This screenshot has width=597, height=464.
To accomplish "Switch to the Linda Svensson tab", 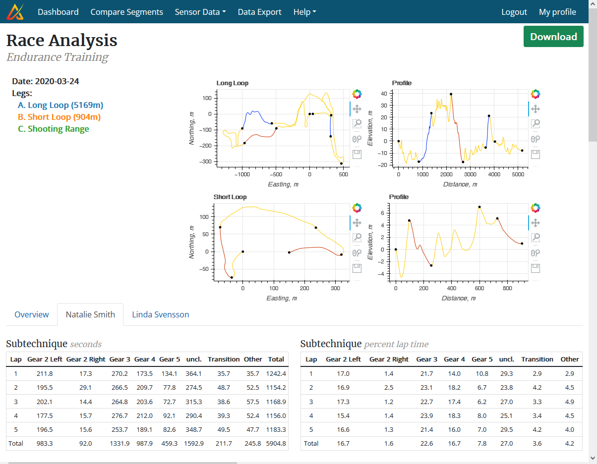I will (x=160, y=314).
